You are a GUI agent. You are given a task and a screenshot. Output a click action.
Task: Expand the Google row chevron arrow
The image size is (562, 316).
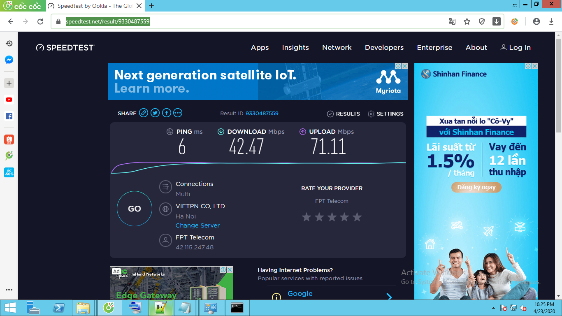point(389,296)
